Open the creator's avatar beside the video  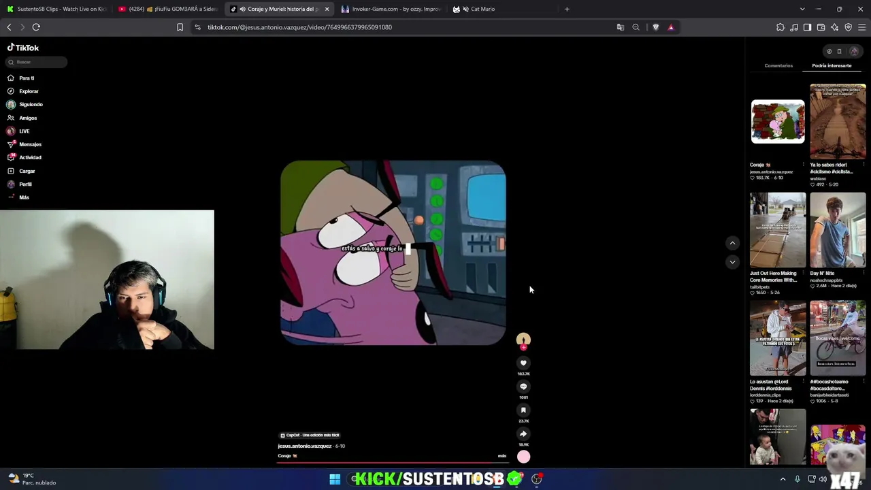click(x=523, y=340)
